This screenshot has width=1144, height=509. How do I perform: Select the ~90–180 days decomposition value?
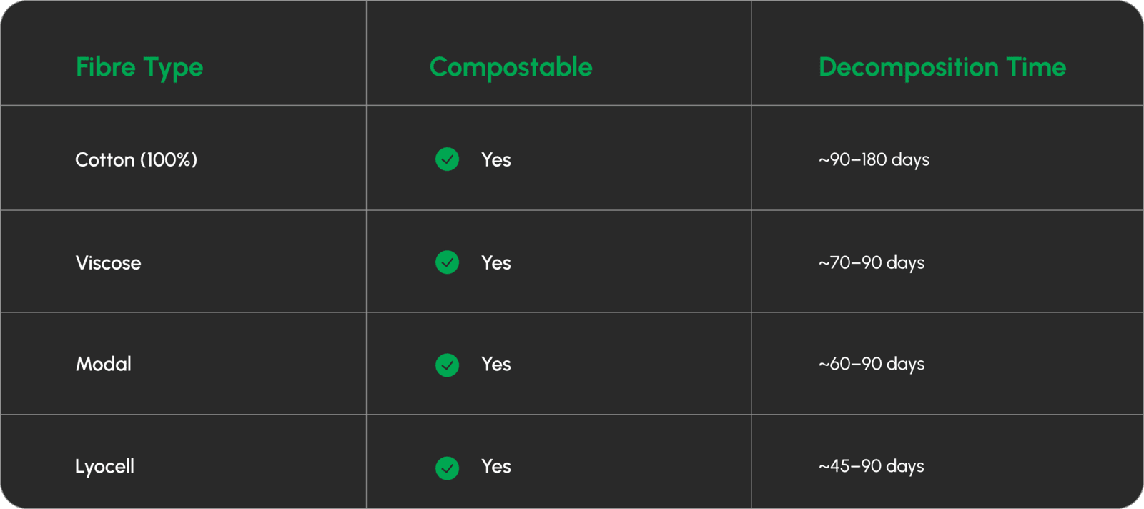tap(874, 159)
